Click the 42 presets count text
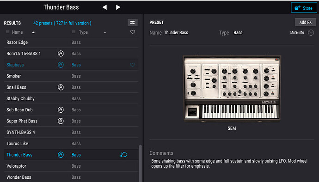319x182 pixels. click(x=62, y=23)
